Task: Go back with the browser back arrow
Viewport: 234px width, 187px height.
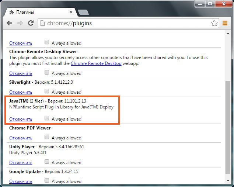Action: (x=10, y=23)
